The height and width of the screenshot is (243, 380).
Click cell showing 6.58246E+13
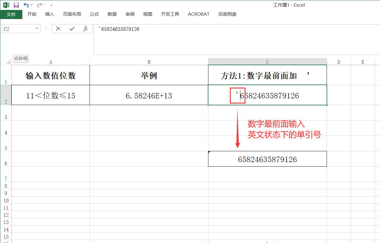pyautogui.click(x=149, y=95)
